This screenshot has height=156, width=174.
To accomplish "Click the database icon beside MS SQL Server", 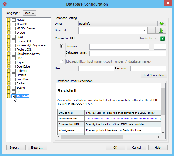I will coord(9,28).
